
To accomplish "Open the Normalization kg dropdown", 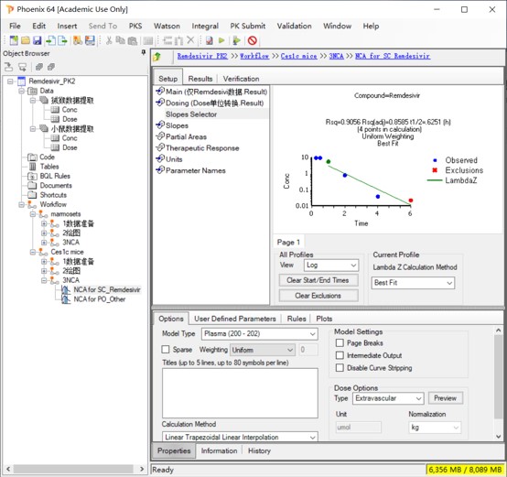I will [435, 428].
